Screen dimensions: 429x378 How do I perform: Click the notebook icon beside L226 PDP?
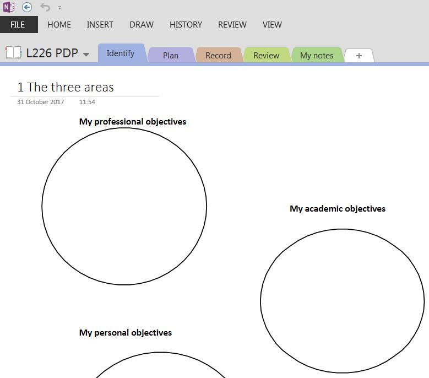click(x=13, y=52)
